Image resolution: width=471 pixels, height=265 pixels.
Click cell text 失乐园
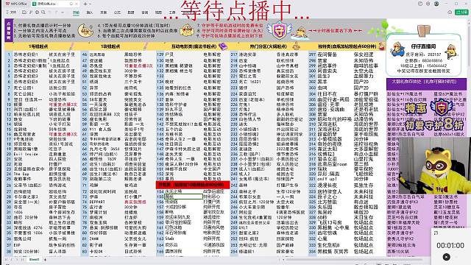(325, 208)
